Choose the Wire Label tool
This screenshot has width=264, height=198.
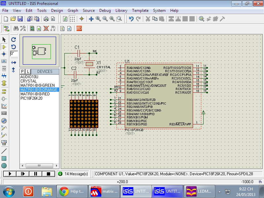(x=4, y=61)
